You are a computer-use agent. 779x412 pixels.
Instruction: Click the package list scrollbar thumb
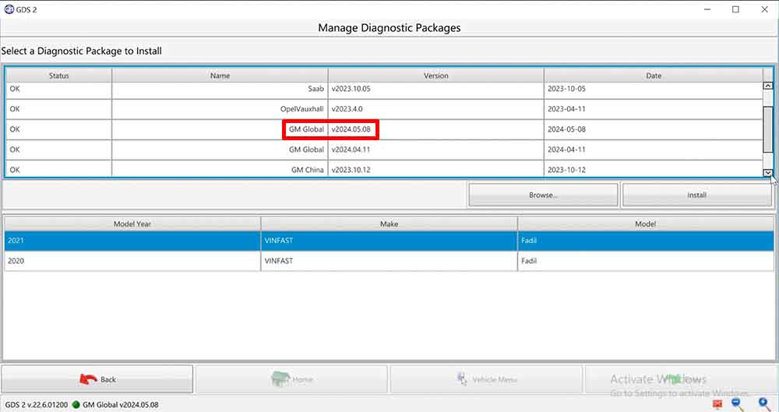(x=767, y=129)
